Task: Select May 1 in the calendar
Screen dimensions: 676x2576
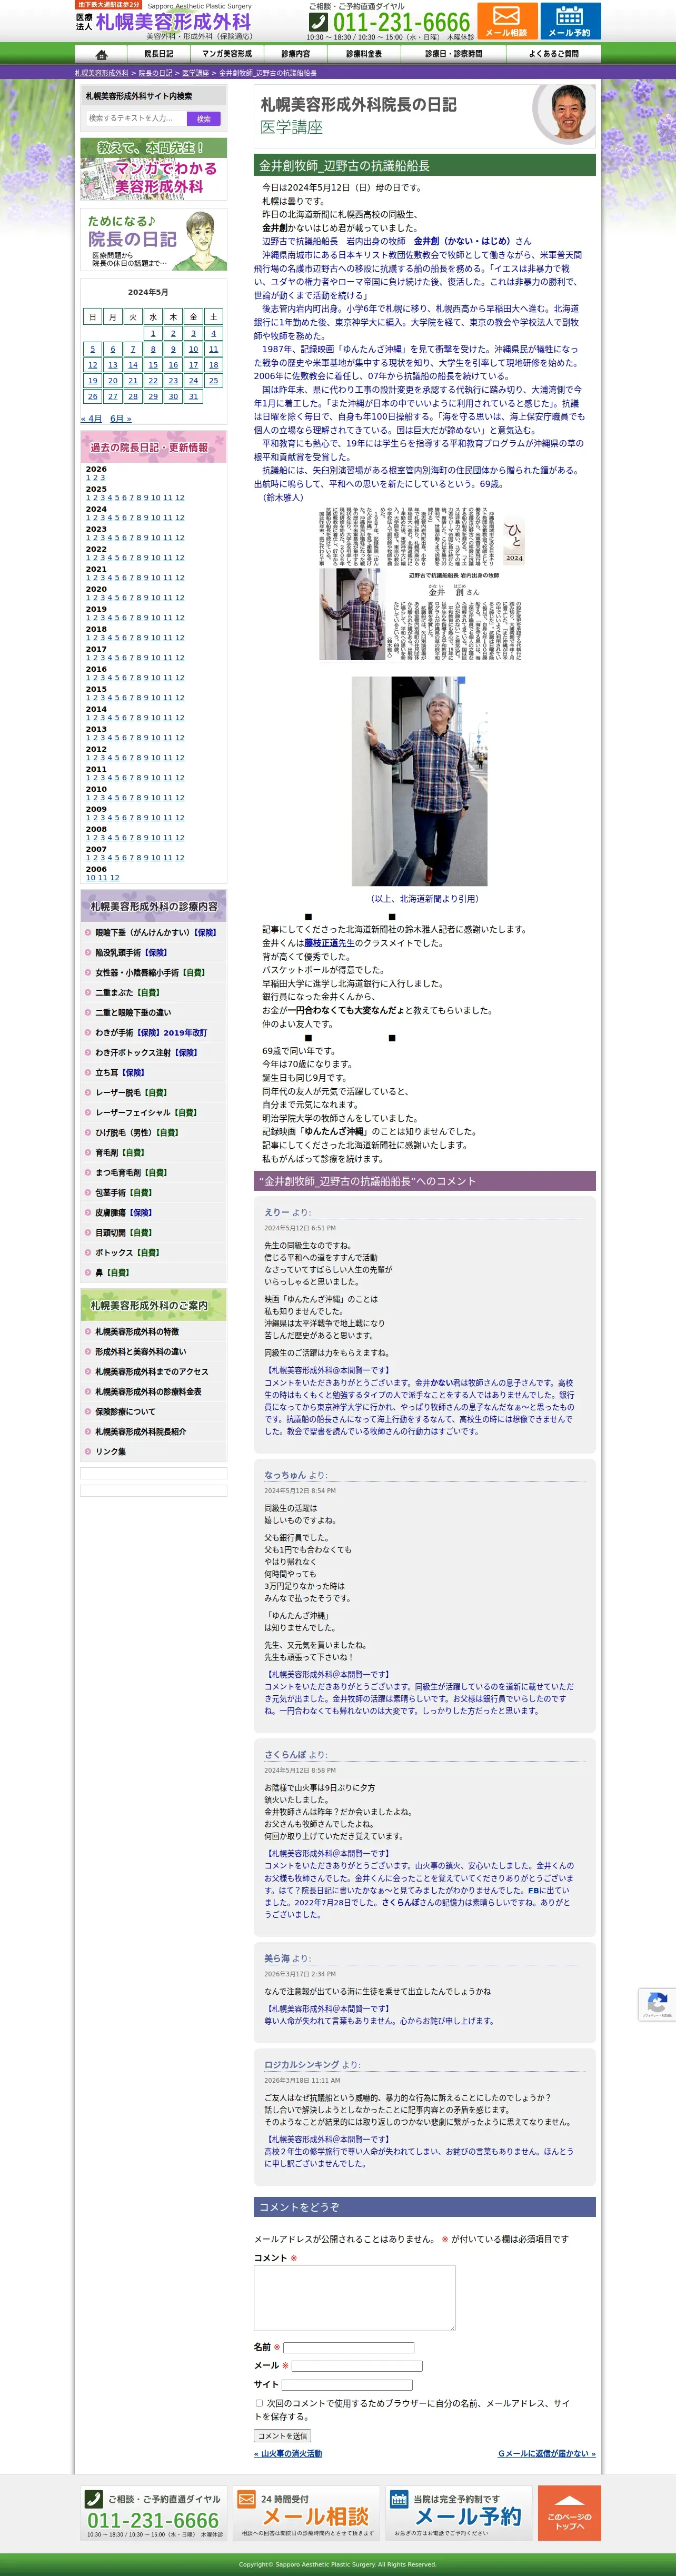Action: click(x=153, y=333)
